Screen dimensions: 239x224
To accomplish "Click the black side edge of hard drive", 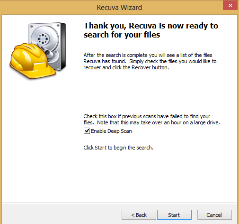I will point(63,47).
